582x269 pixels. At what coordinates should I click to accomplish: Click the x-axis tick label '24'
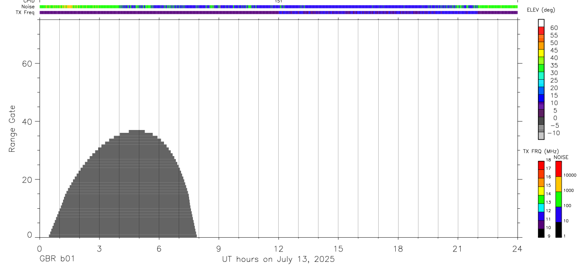517,249
